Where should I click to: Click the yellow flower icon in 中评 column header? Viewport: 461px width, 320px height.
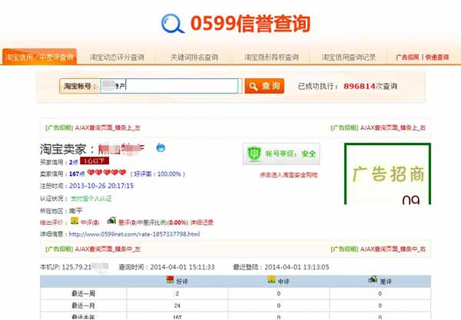[272, 279]
